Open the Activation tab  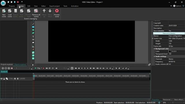click(x=75, y=6)
